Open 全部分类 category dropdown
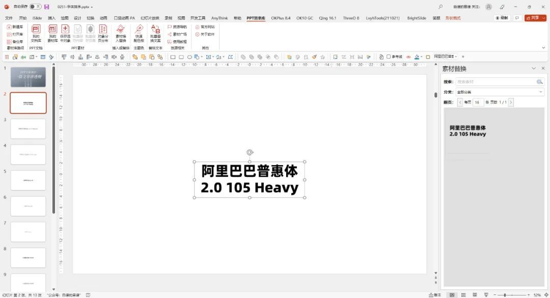 tap(500, 92)
